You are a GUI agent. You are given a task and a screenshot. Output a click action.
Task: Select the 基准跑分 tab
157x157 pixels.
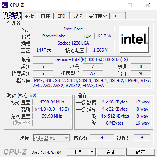coord(98,16)
